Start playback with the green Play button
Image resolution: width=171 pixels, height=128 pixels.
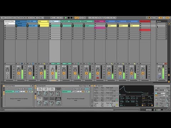(x=66, y=18)
